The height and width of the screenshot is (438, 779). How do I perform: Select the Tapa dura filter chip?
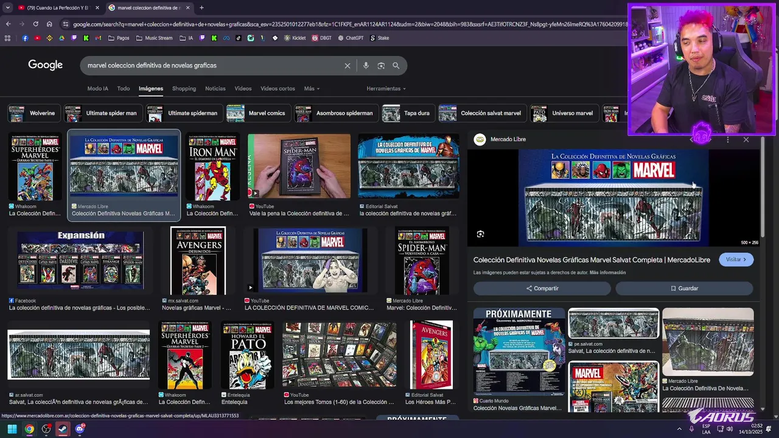(x=408, y=113)
